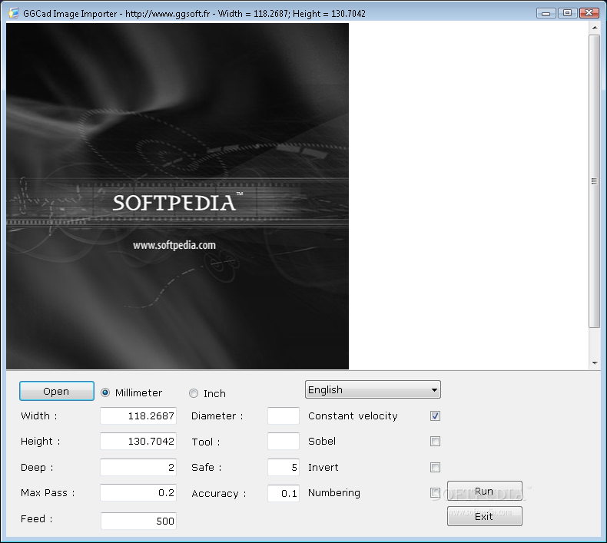Click the loaded Softpedia preview image

[177, 196]
